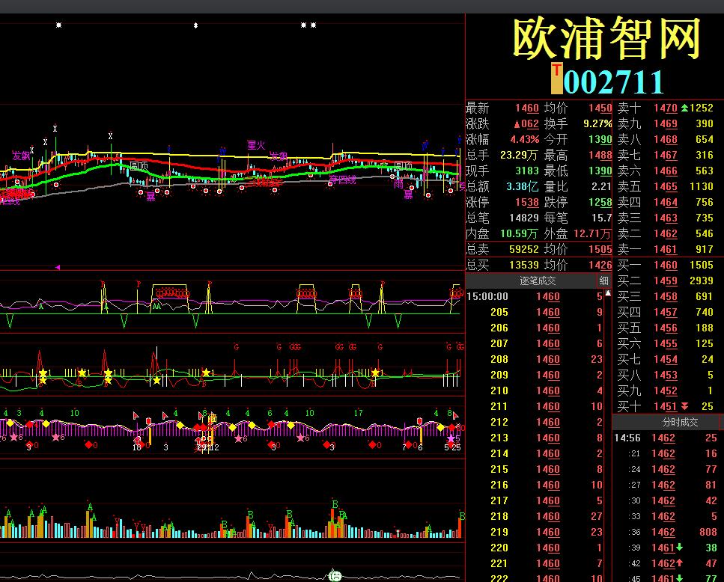
Task: Click the 总手 value 23.29万
Action: tap(520, 155)
